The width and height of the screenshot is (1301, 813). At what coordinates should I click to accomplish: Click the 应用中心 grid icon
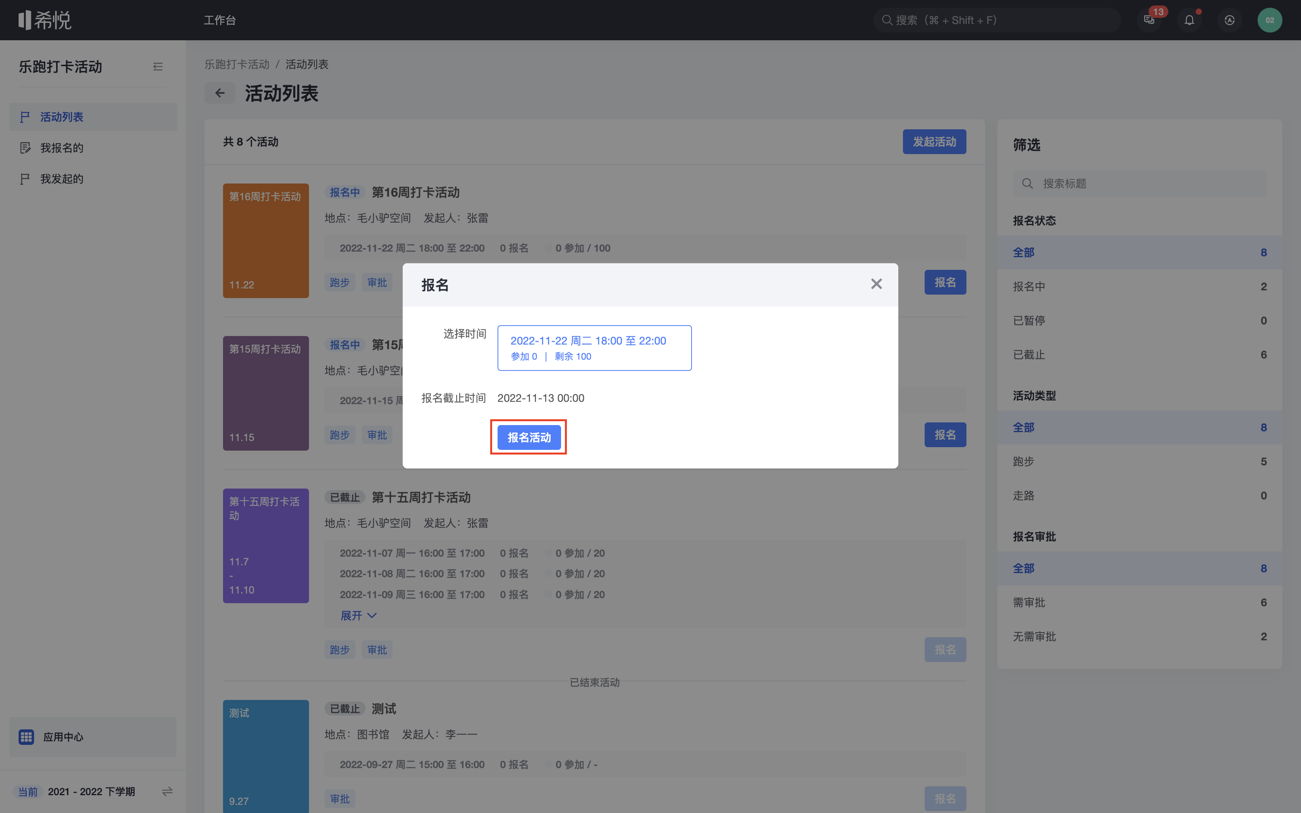coord(26,737)
